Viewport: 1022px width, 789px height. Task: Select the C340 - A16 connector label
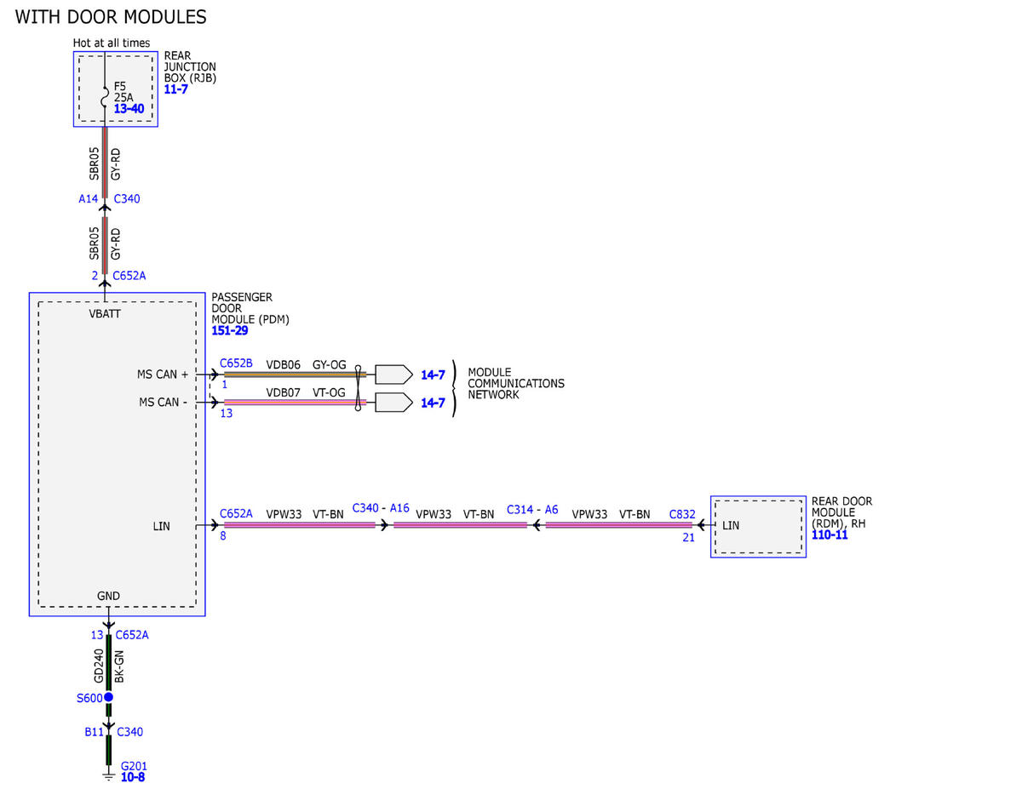pyautogui.click(x=381, y=508)
